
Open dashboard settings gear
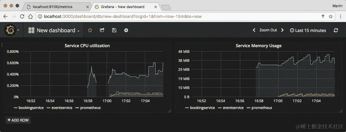126,30
